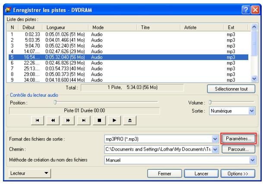Click the Ext column header
The image size is (263, 184).
(x=236, y=27)
